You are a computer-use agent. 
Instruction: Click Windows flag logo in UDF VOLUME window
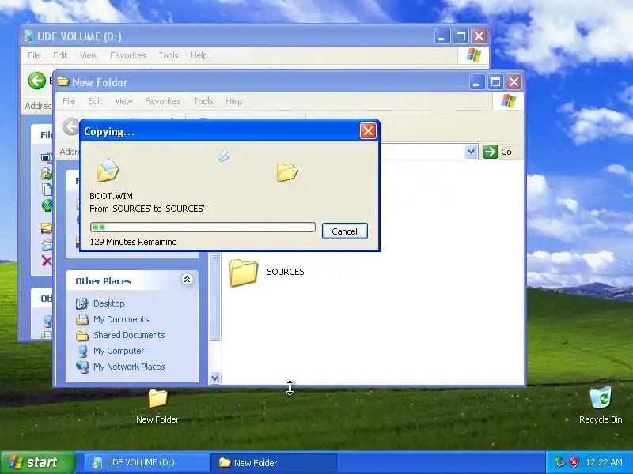(473, 55)
